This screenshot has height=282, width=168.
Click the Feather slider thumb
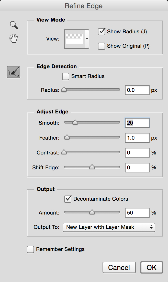(x=67, y=137)
